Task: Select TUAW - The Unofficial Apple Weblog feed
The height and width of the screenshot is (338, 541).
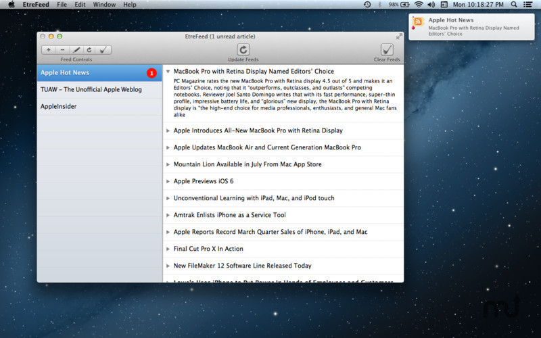Action: click(x=99, y=90)
